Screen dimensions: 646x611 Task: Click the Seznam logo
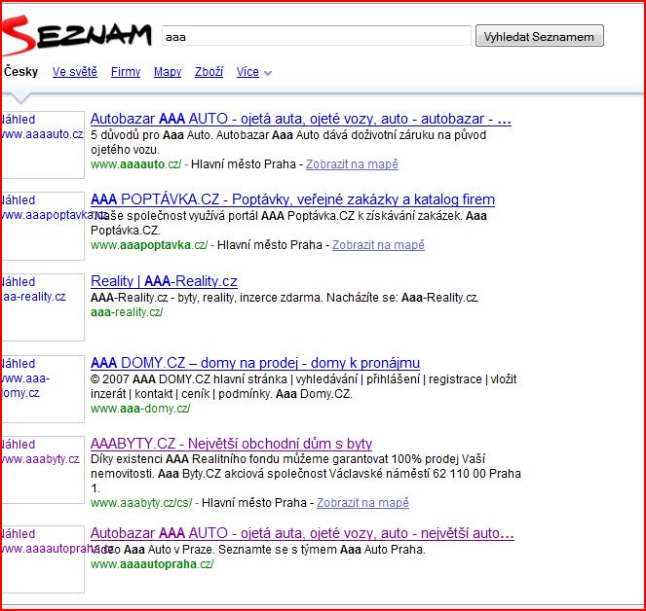77,35
